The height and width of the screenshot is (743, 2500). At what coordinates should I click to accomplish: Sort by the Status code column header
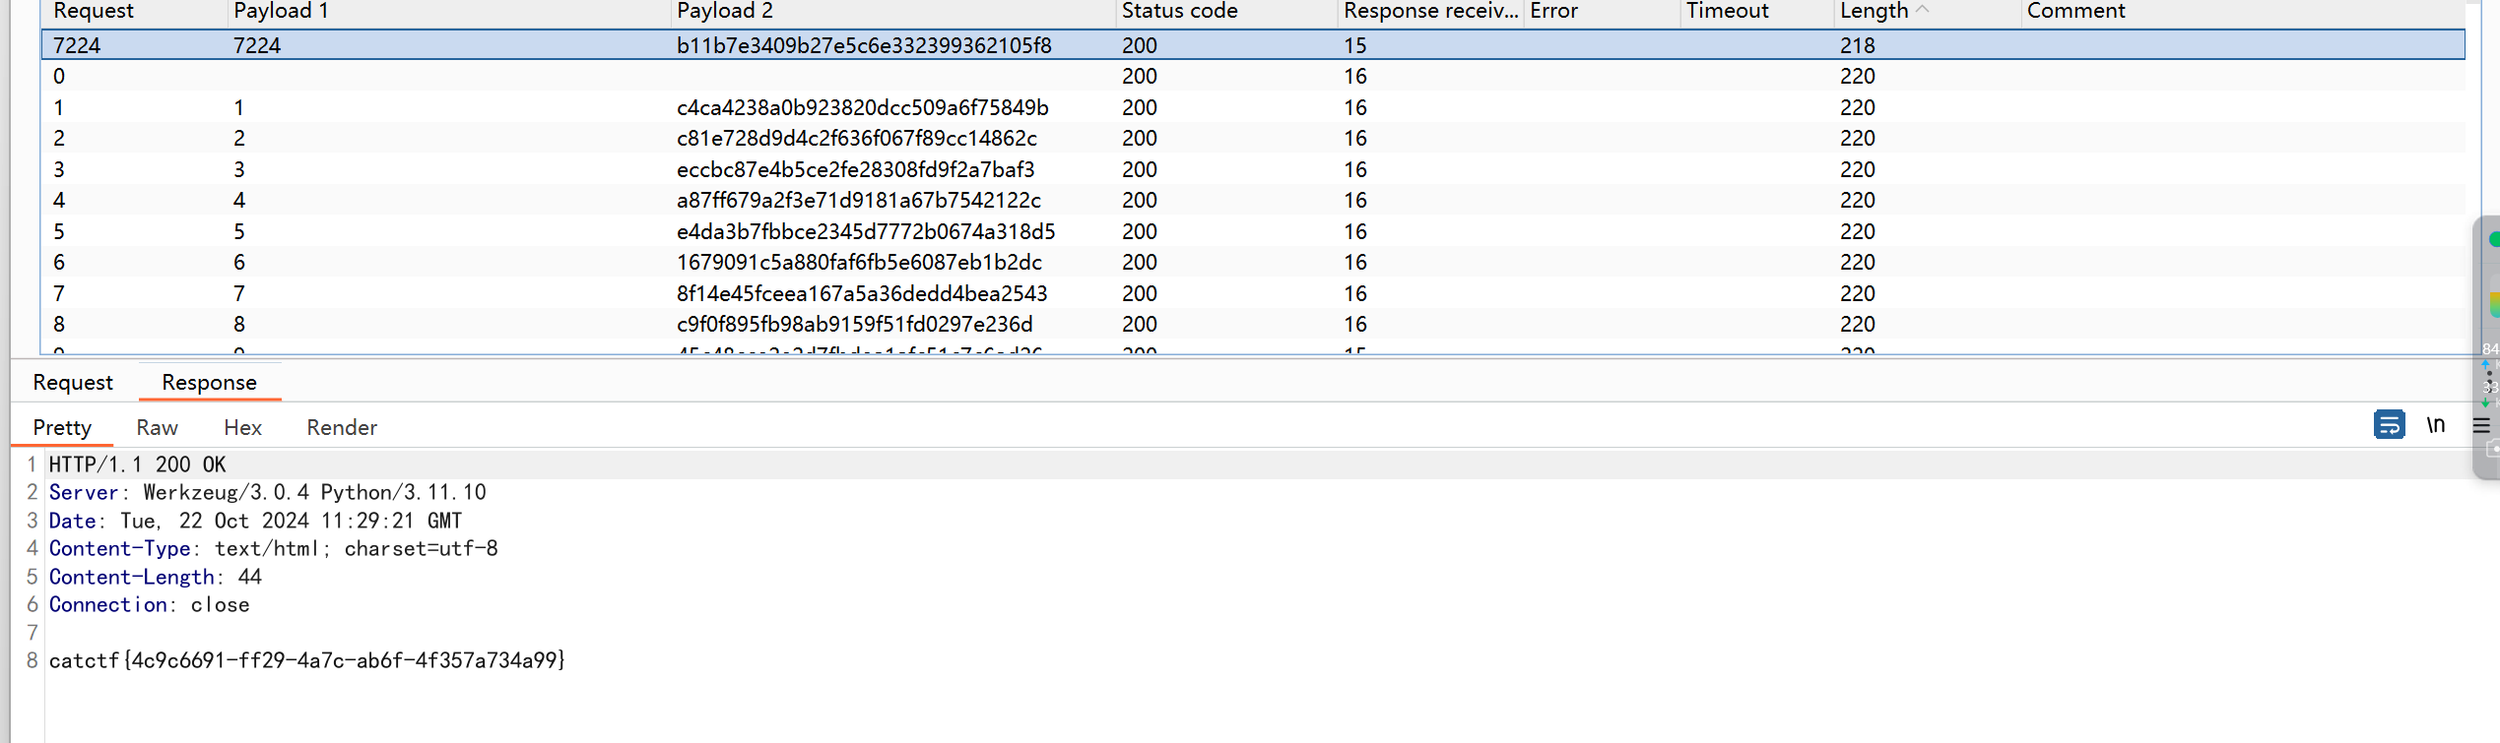[x=1180, y=11]
